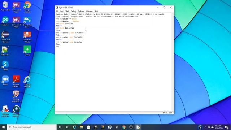Open the Window menu
231x130 pixels.
(x=89, y=11)
